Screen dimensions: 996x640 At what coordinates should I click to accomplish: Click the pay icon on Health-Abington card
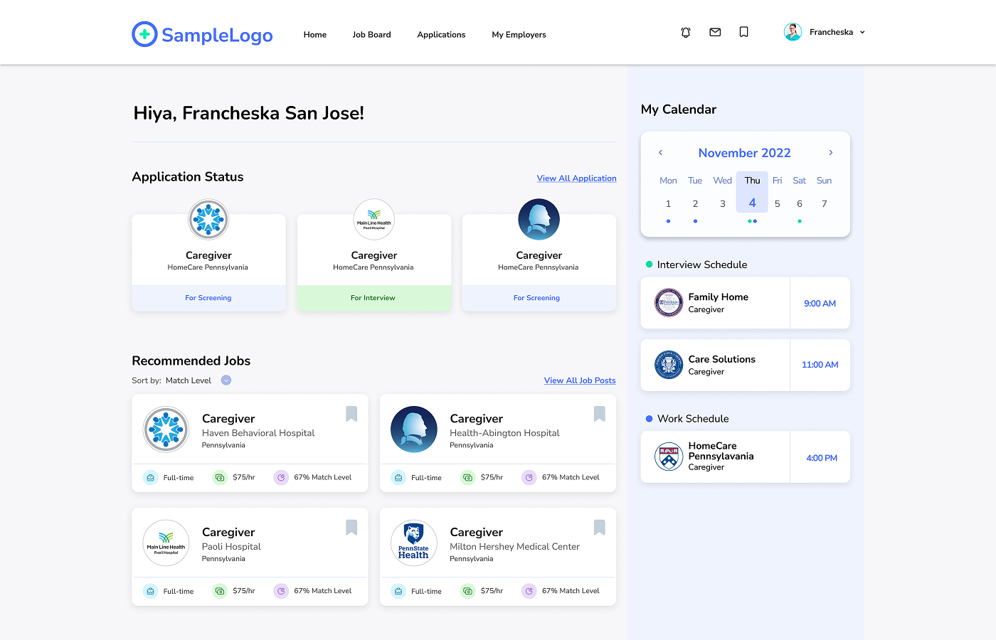point(467,478)
